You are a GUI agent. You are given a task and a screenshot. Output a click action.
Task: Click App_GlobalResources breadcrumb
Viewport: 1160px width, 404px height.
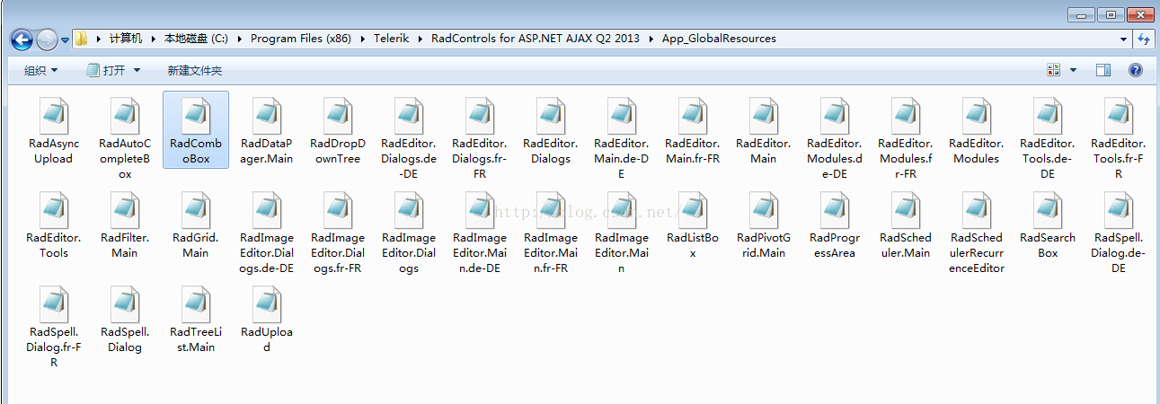[x=719, y=39]
